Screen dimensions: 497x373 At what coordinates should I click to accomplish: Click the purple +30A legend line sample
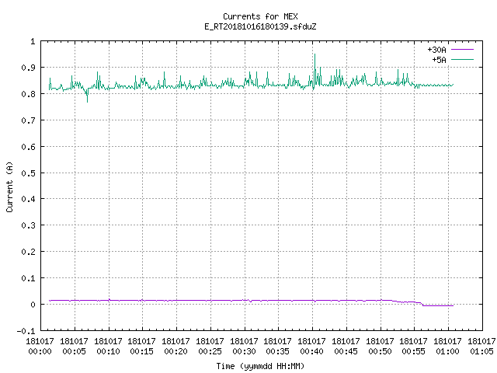[462, 50]
